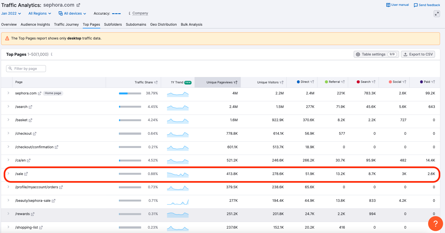
Task: Open sephora.com external link icon in title
Action: tap(78, 5)
